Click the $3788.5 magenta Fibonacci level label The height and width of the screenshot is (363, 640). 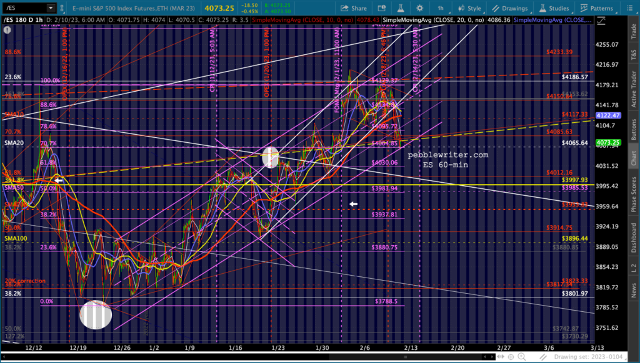386,301
